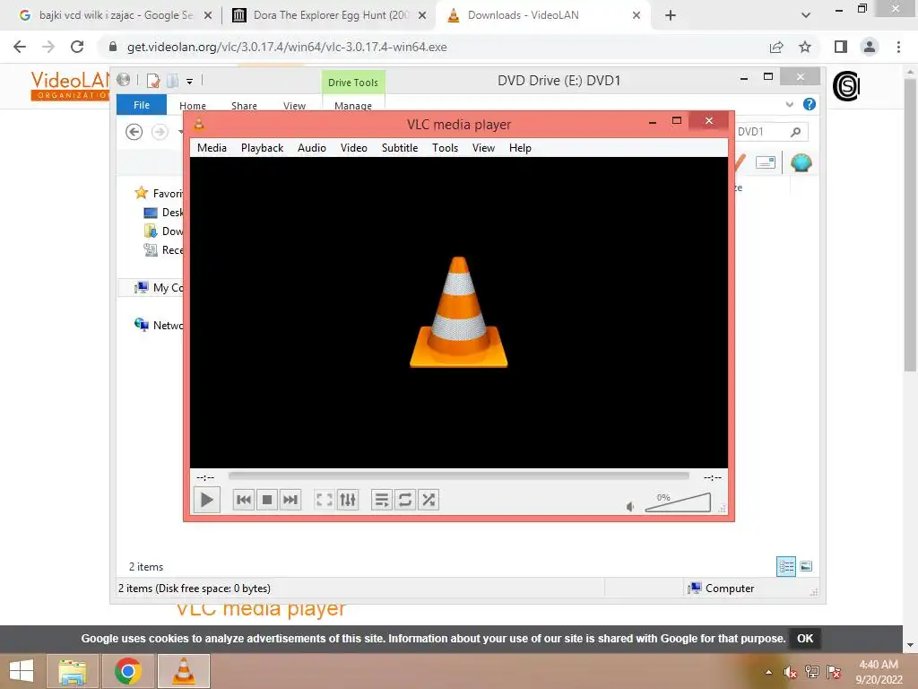Click the Chrome address bar URL

[287, 47]
